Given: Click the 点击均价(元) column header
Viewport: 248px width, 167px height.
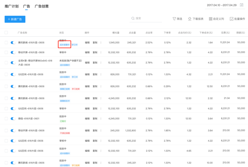Looking at the screenshot, I should 184,33.
